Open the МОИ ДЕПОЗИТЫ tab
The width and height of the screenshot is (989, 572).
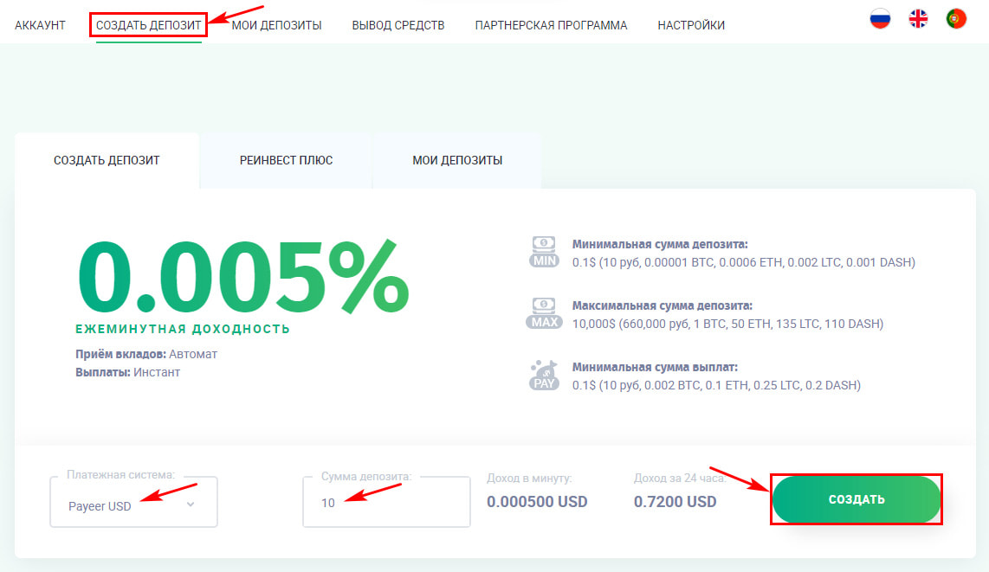tap(456, 160)
